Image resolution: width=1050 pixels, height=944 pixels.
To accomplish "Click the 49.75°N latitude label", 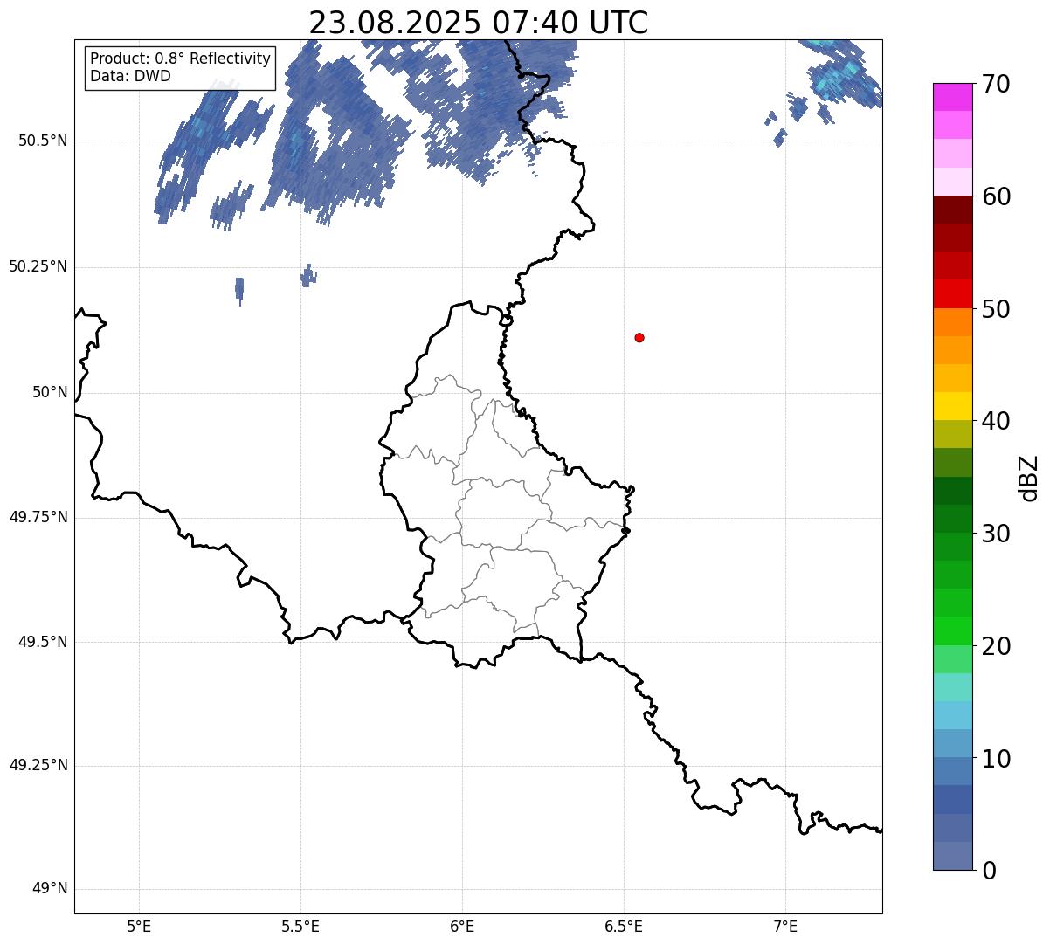I will pyautogui.click(x=38, y=517).
